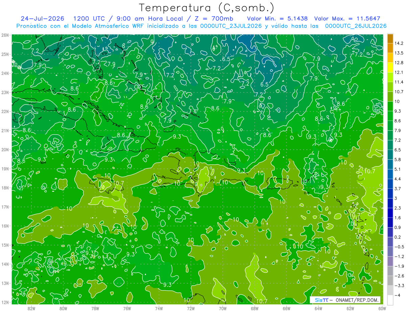Click the "0000UTC_26JUL2026" valid-until time
The image size is (406, 313).
pyautogui.click(x=356, y=26)
